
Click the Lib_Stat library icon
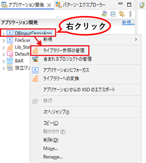pyautogui.click(x=10, y=47)
